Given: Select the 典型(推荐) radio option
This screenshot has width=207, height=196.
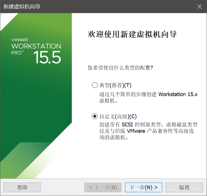Looking at the screenshot, I should point(95,85).
